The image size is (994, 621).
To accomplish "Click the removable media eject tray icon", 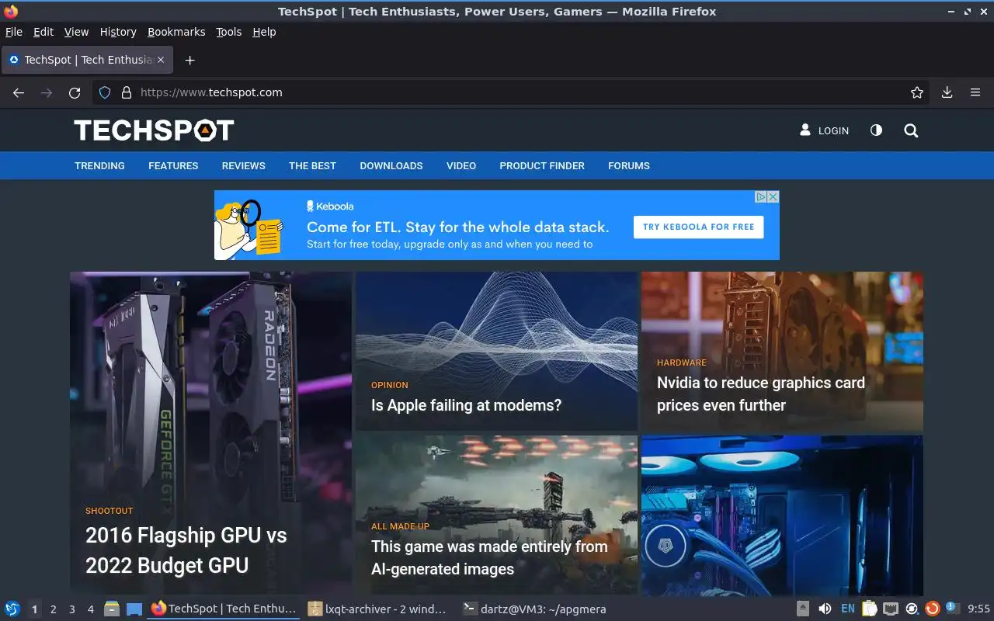I will click(x=803, y=609).
